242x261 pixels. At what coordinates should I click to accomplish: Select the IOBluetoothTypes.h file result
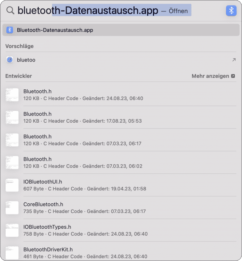pos(121,230)
